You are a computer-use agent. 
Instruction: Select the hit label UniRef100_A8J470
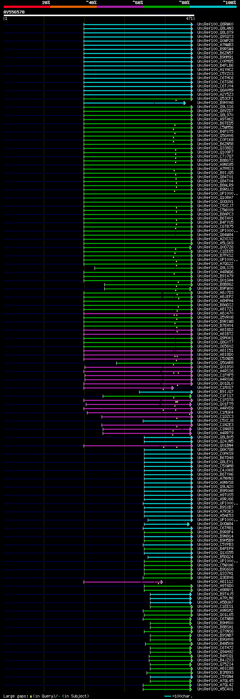pyautogui.click(x=215, y=313)
